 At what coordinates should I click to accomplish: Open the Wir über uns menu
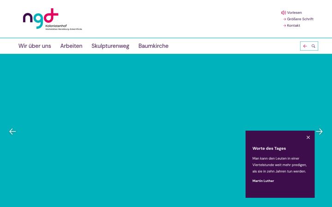click(35, 46)
